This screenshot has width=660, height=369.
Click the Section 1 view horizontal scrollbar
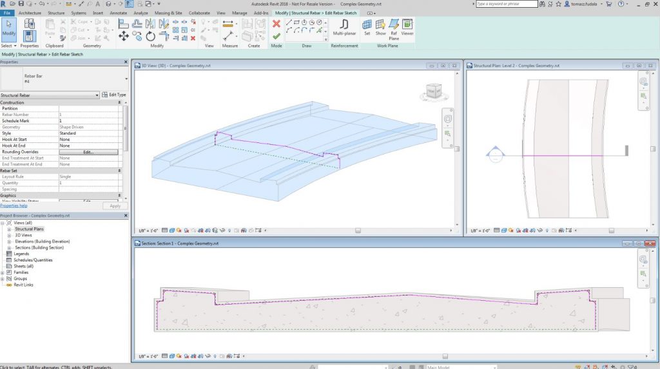pos(445,356)
